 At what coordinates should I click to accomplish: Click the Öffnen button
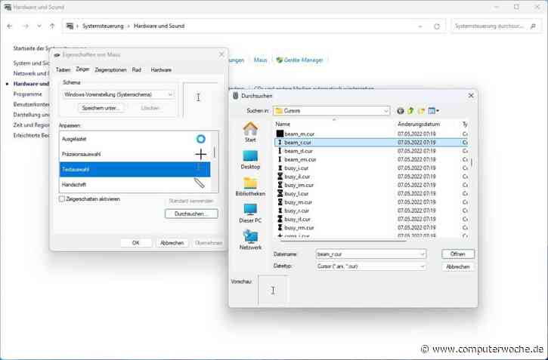458,254
